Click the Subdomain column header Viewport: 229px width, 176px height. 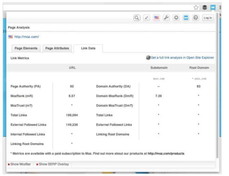point(159,68)
